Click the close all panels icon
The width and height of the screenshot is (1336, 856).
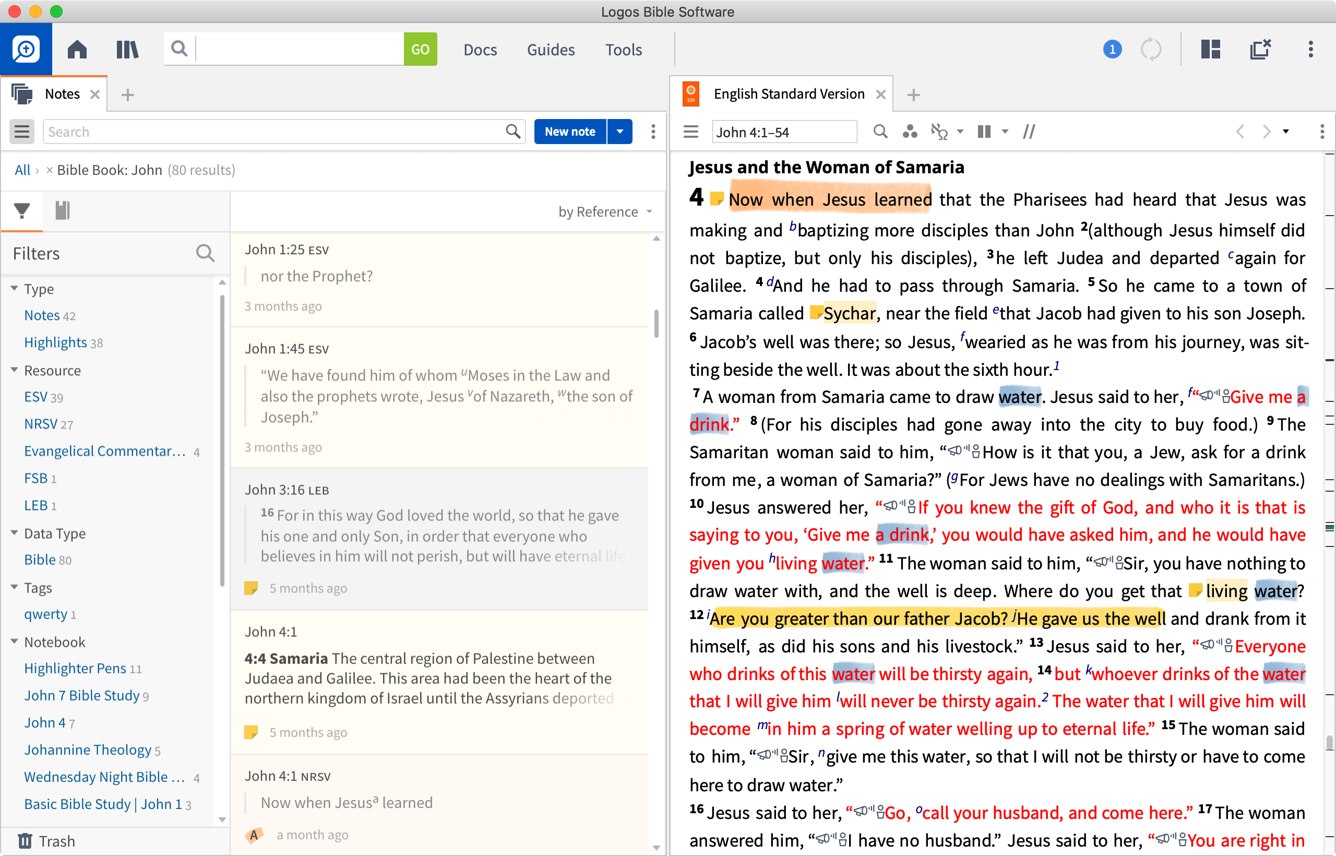1260,50
